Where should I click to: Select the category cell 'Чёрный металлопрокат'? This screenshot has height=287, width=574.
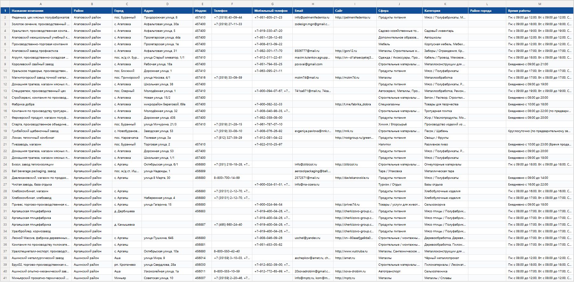tap(445, 258)
